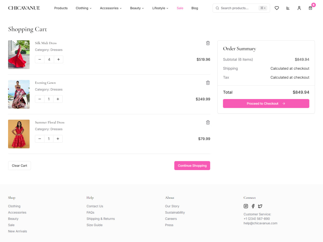Visit the Facebook social icon

[x=253, y=206]
